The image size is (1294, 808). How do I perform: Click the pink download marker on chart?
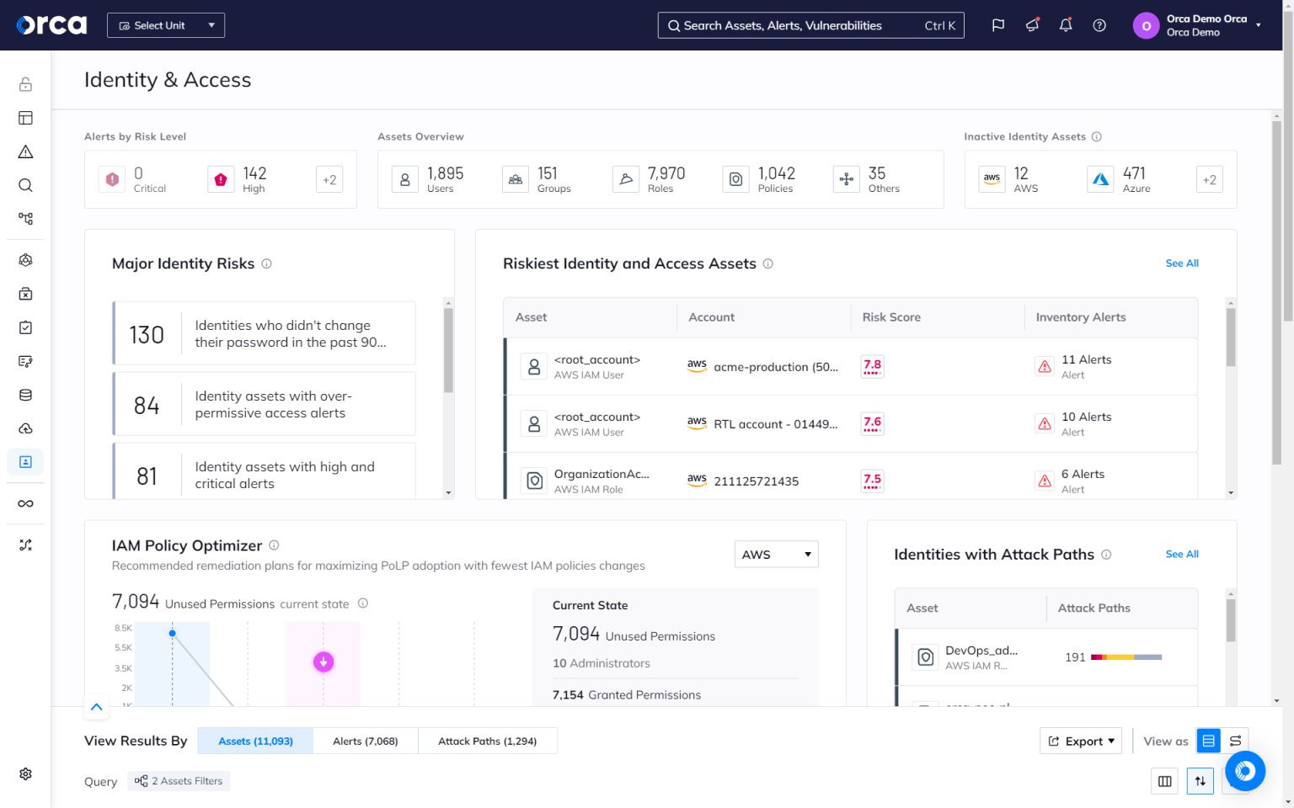point(323,662)
